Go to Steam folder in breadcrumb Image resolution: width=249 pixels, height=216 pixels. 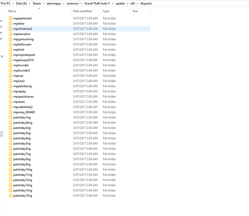37,3
